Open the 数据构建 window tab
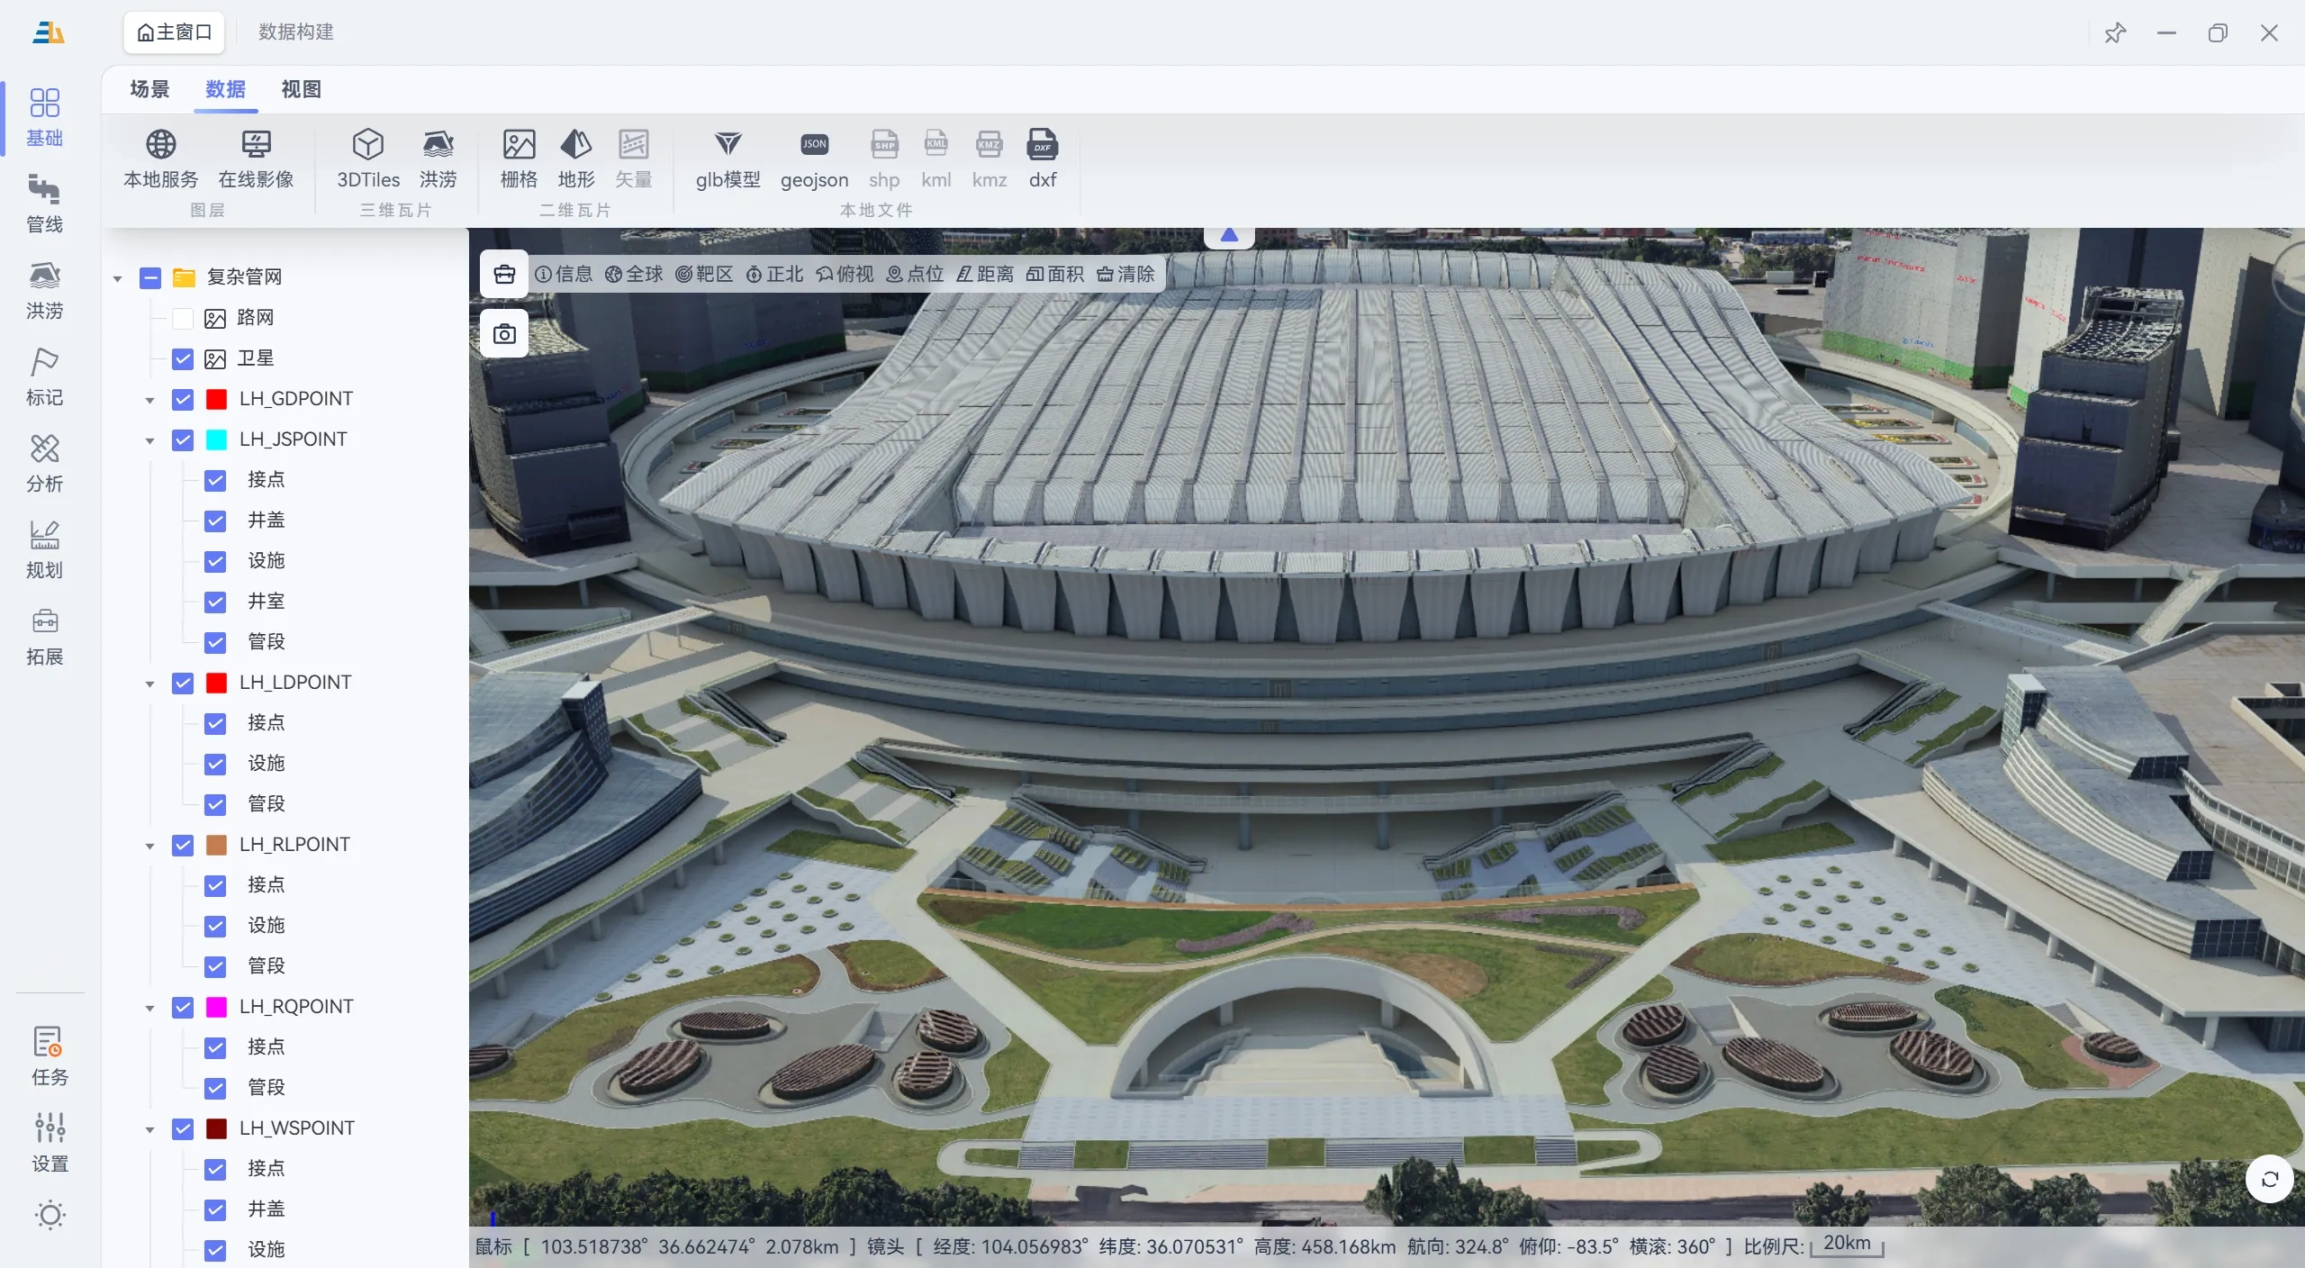The height and width of the screenshot is (1268, 2305). [295, 32]
